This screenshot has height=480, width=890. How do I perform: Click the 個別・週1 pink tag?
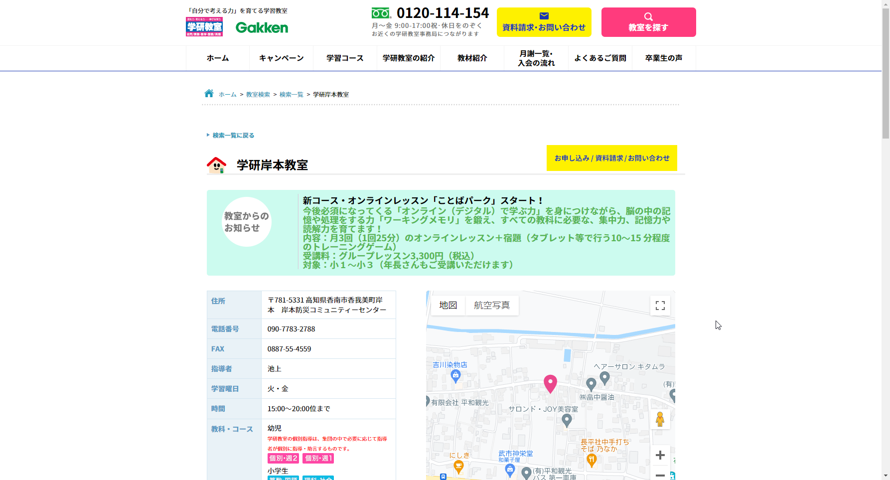[318, 459]
